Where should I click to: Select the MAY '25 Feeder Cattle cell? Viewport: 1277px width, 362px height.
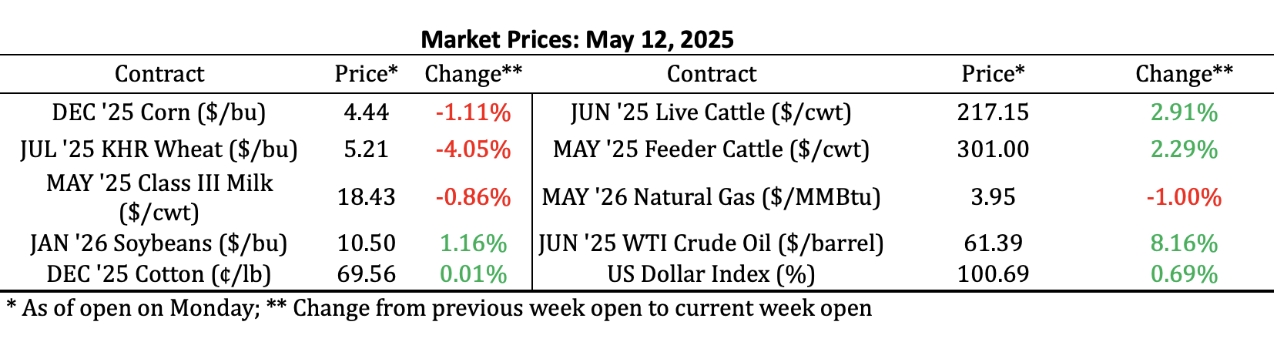(711, 149)
